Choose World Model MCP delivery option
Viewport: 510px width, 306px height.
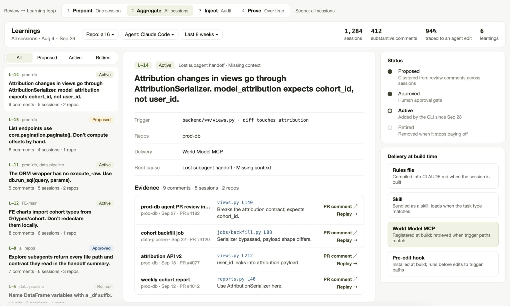pyautogui.click(x=443, y=234)
